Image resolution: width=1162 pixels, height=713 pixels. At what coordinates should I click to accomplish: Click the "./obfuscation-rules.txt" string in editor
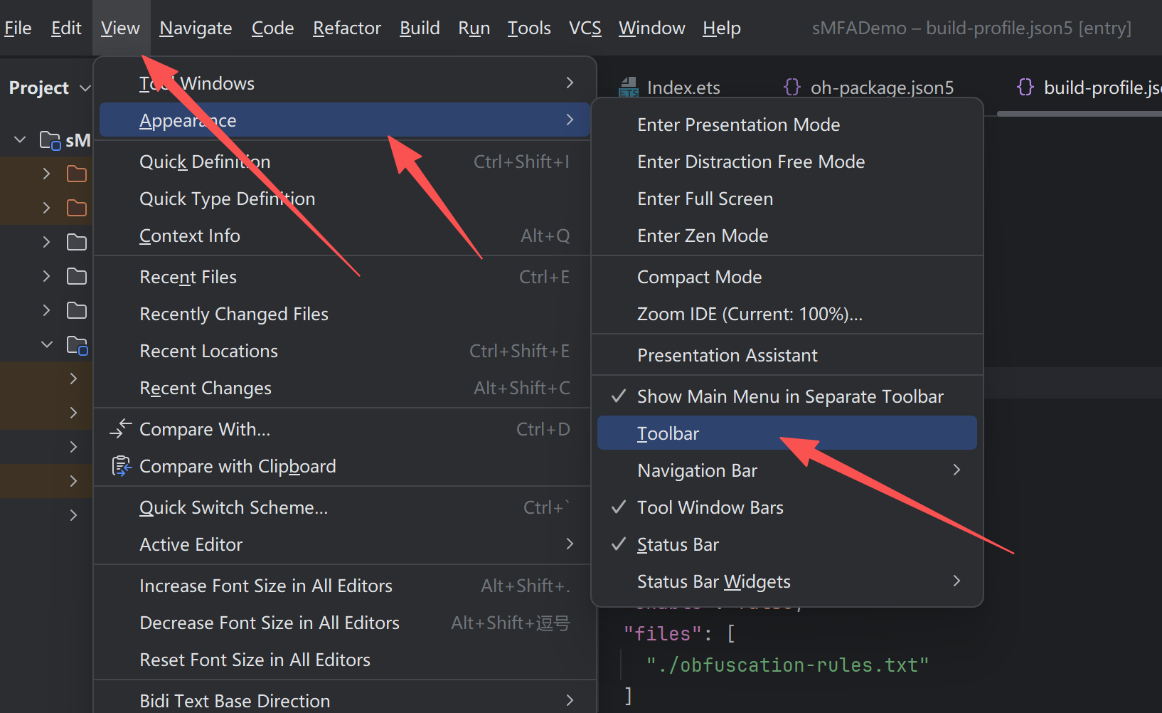pos(788,665)
